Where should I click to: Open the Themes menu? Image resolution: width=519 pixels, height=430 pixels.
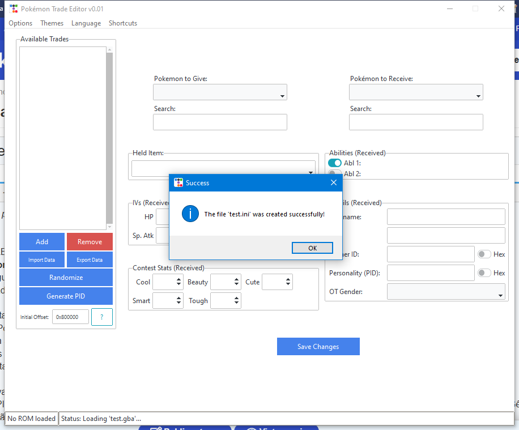(52, 23)
